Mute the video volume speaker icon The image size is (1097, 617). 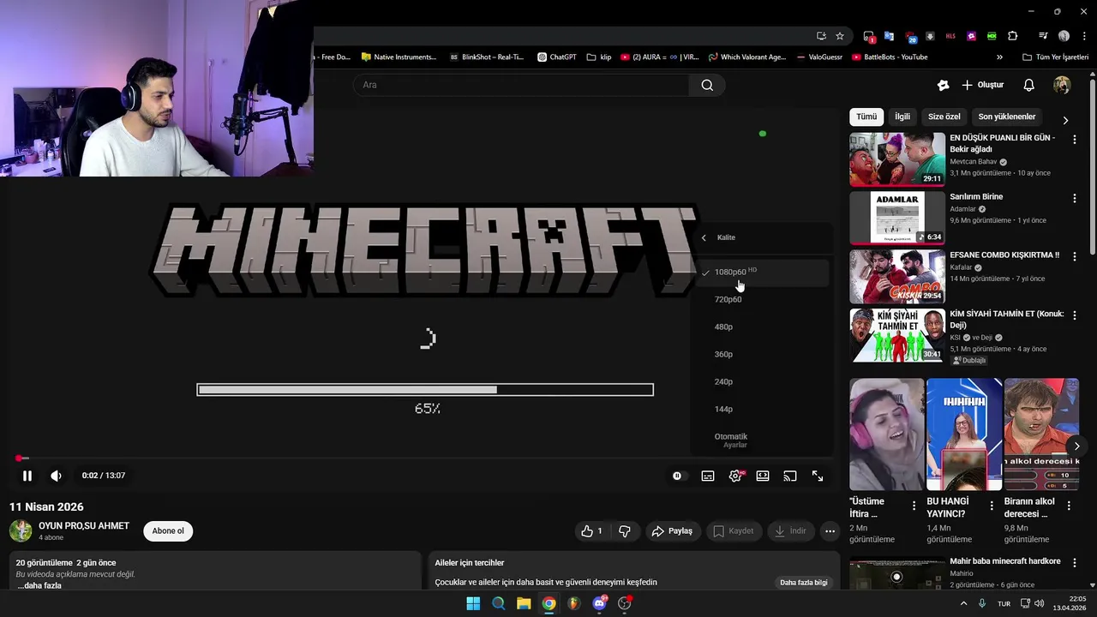pyautogui.click(x=56, y=476)
